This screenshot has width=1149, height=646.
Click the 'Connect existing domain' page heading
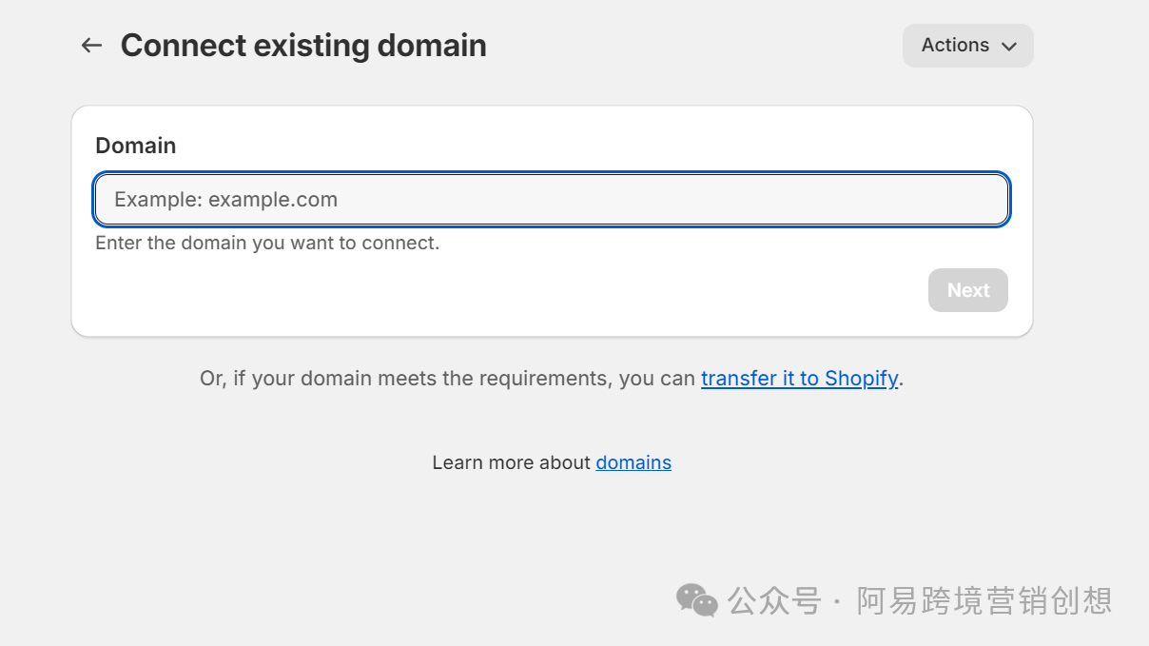click(x=303, y=46)
